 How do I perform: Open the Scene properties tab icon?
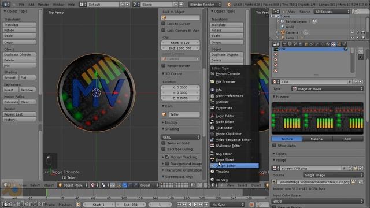point(295,44)
